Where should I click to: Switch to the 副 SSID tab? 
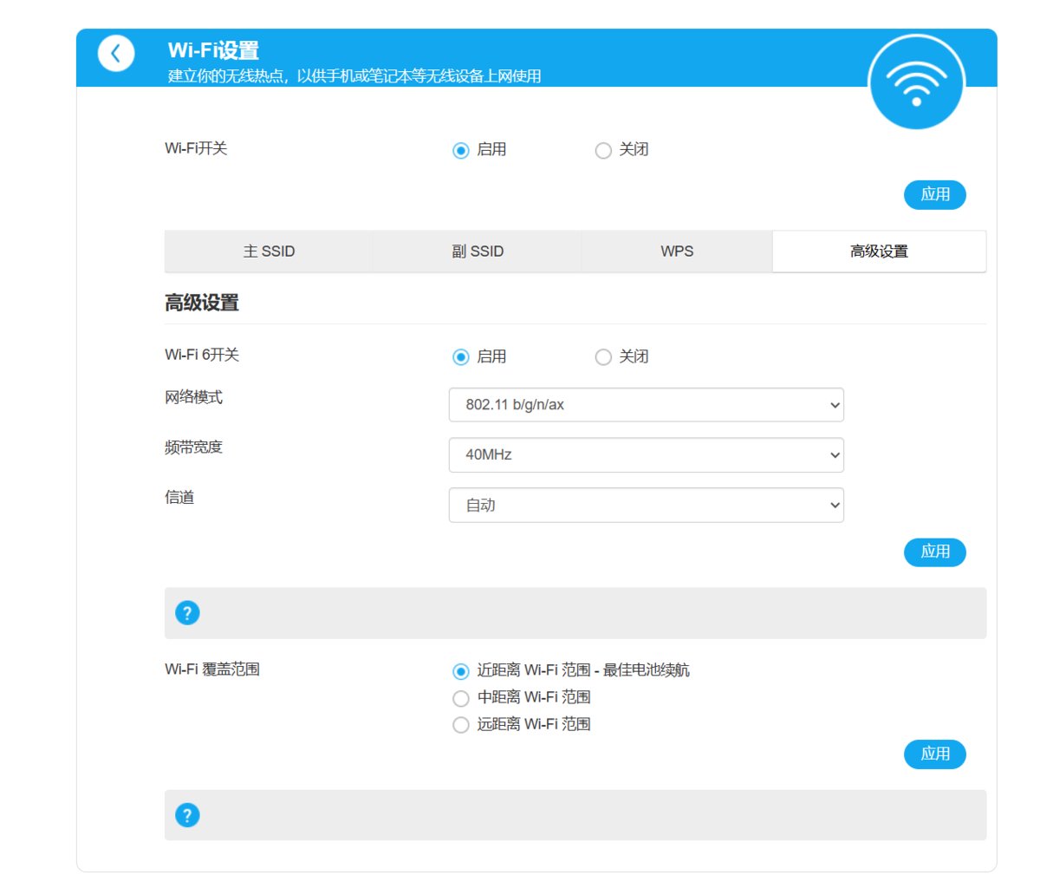click(478, 251)
